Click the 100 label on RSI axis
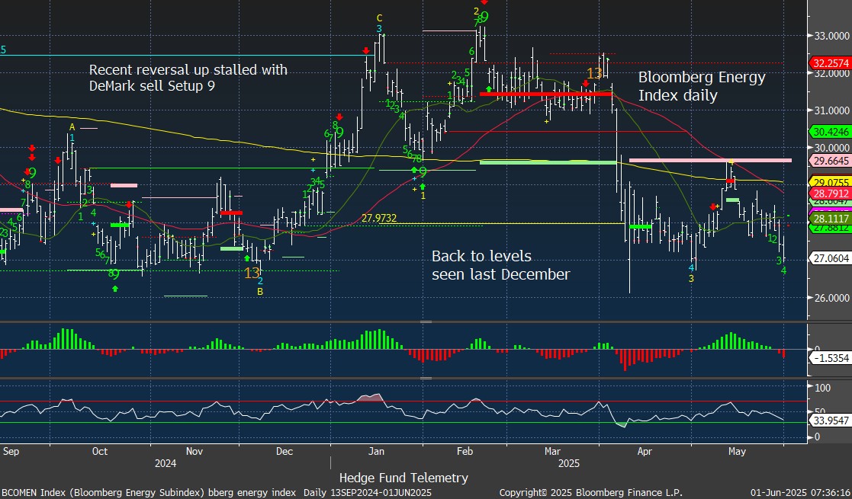Screen dimensions: 852x499 tap(823, 388)
